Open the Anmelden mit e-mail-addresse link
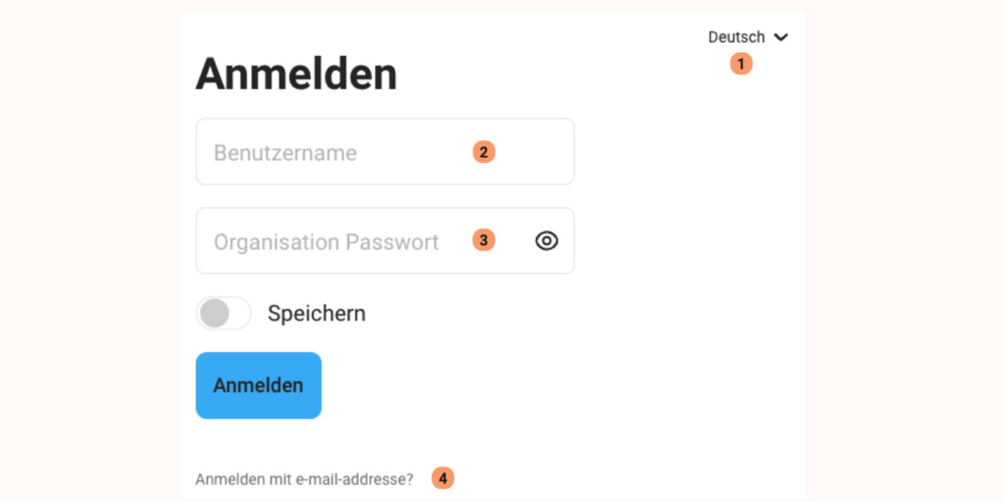This screenshot has width=1003, height=502. [306, 479]
